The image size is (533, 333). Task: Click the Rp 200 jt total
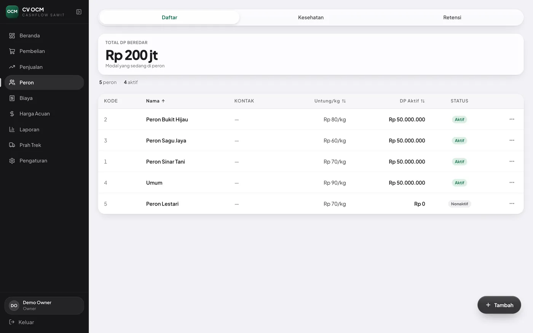click(x=132, y=55)
